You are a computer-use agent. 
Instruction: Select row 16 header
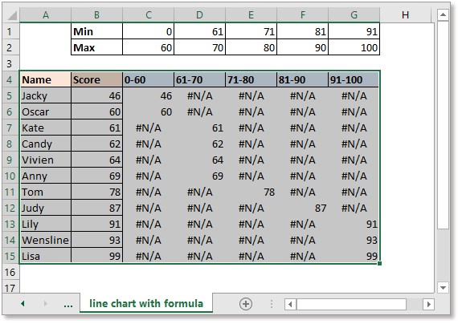click(x=10, y=273)
